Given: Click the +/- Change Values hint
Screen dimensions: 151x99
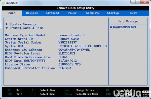Looking at the screenshot, I should [x=80, y=90].
